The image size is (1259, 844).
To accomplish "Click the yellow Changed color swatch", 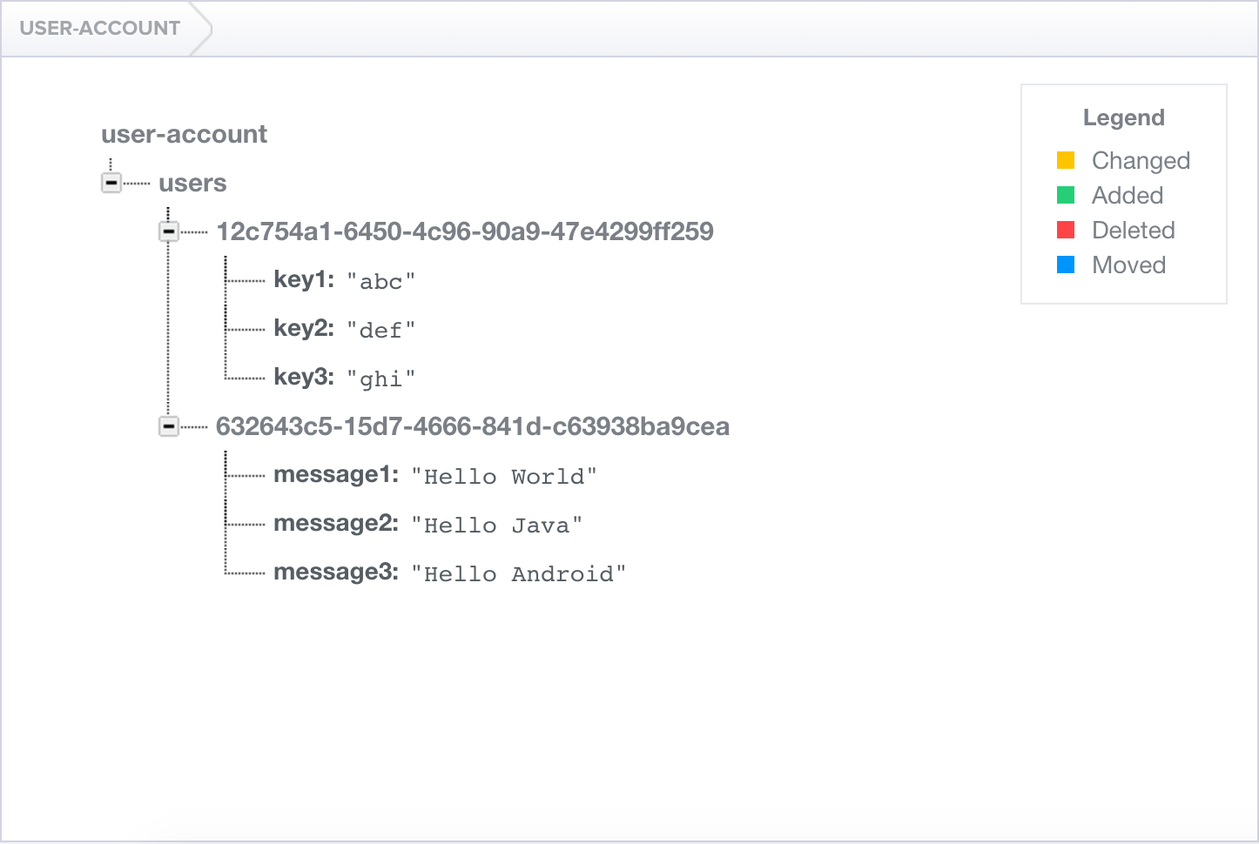I will [1065, 160].
